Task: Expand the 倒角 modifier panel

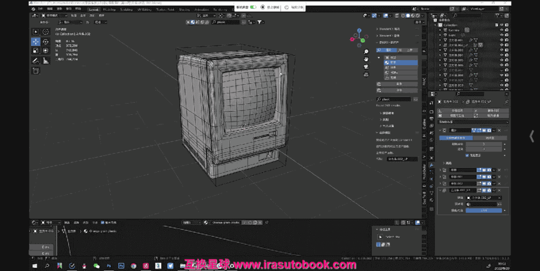Action: pos(440,170)
